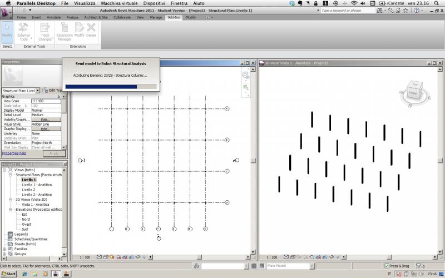445x278 pixels.
Task: Click the star favorites icon in title bar
Action: 406,11
